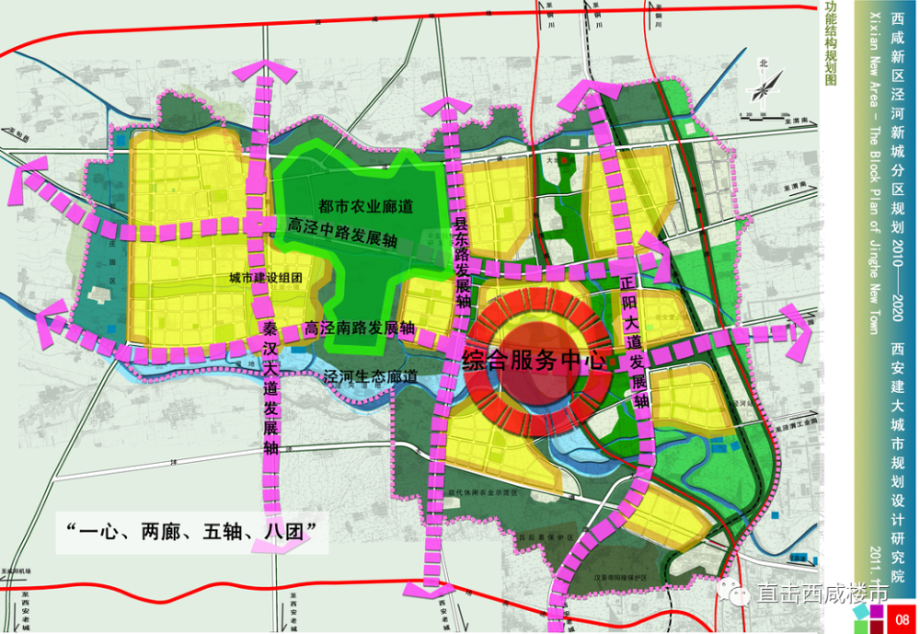Click the north compass arrow symbol
The image size is (920, 634).
click(x=765, y=86)
